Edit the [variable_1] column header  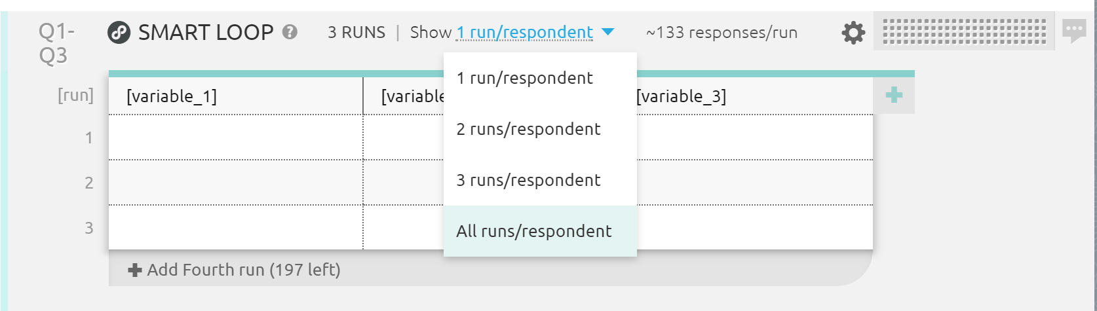(171, 96)
